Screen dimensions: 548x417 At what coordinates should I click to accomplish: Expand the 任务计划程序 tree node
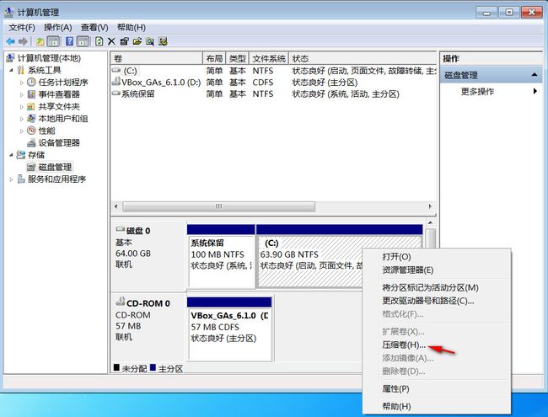coord(21,83)
